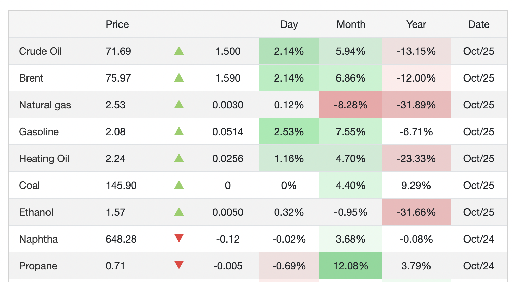Viewport: 512px width, 282px height.
Task: Click Heating Oil change value 0.0256
Action: [x=228, y=159]
